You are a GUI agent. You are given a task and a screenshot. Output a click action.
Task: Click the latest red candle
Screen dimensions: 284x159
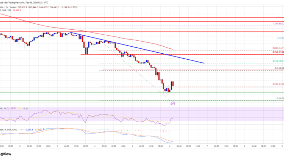point(173,83)
